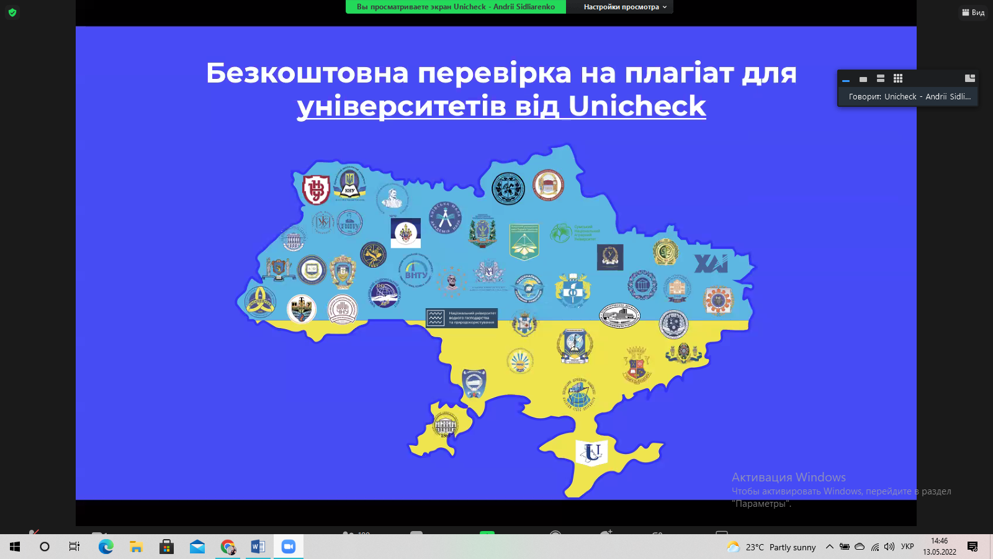Click the green encryption shield icon
This screenshot has width=993, height=559.
click(x=12, y=12)
